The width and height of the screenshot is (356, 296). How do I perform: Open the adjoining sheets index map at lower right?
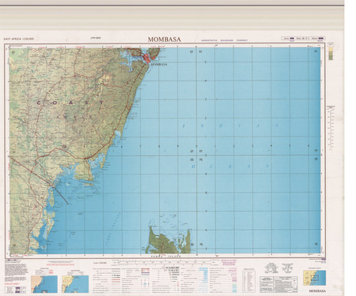[x=314, y=278]
